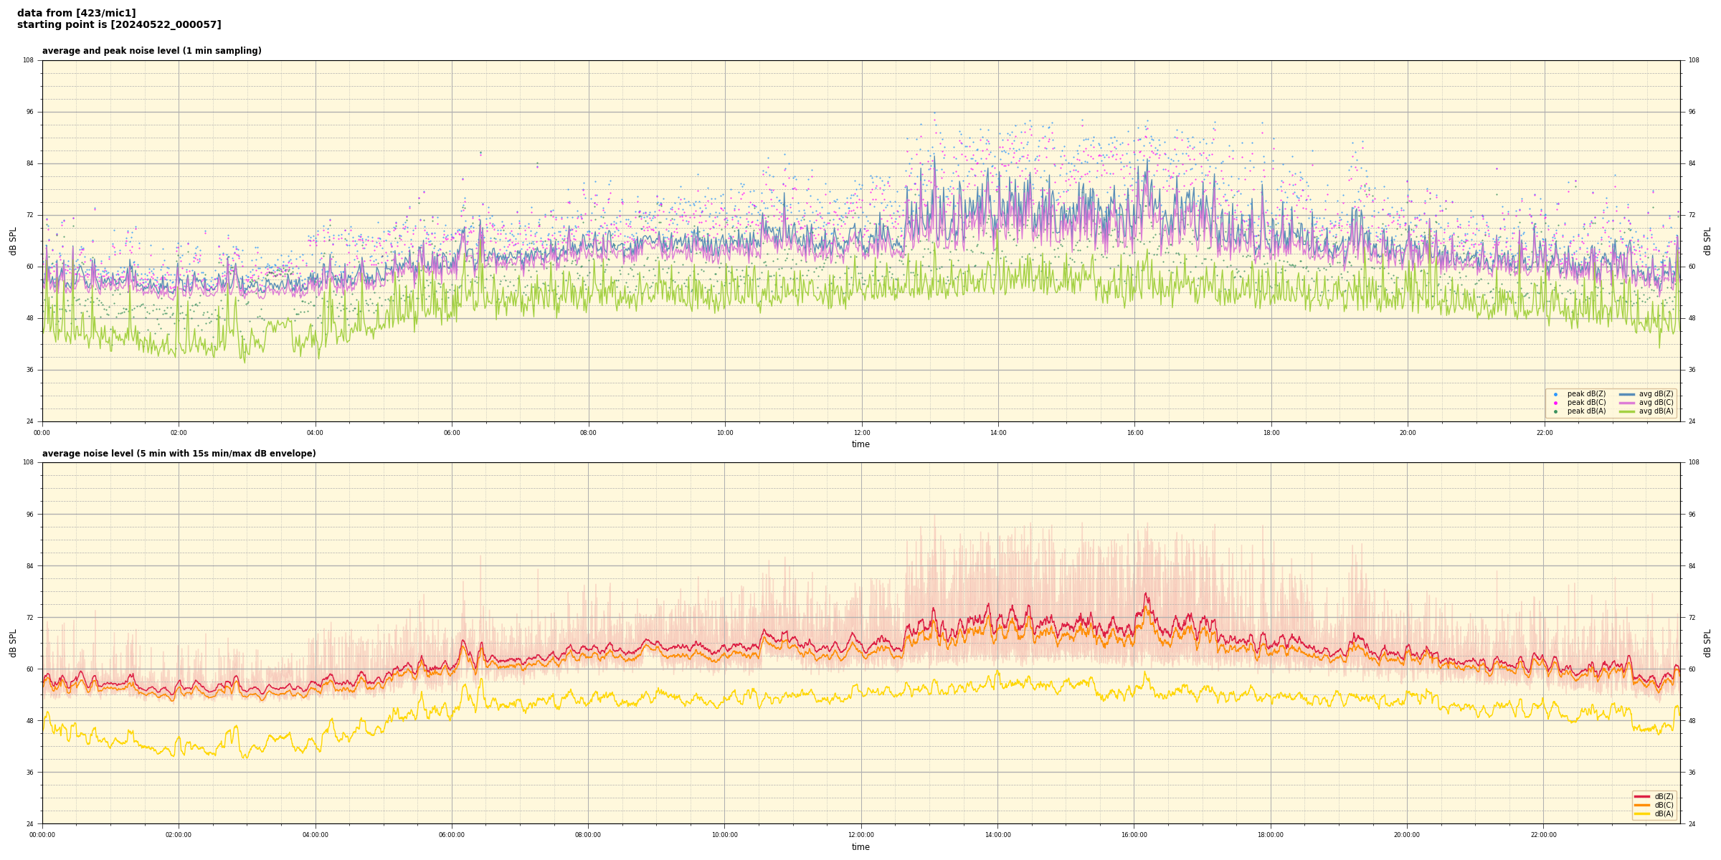Select the avg dB(A) green legend line
The image size is (1721, 860).
coord(1627,411)
